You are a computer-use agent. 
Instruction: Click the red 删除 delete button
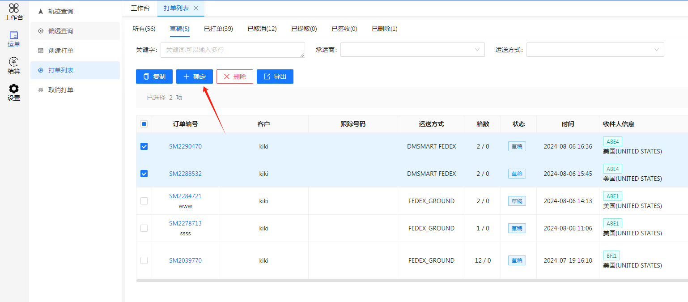235,77
